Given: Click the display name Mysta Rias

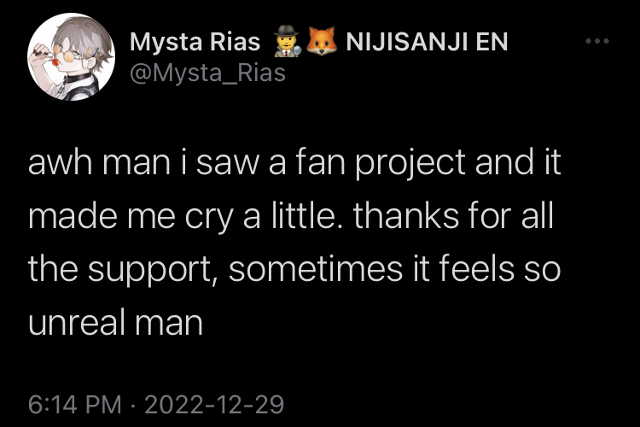Looking at the screenshot, I should click(195, 42).
